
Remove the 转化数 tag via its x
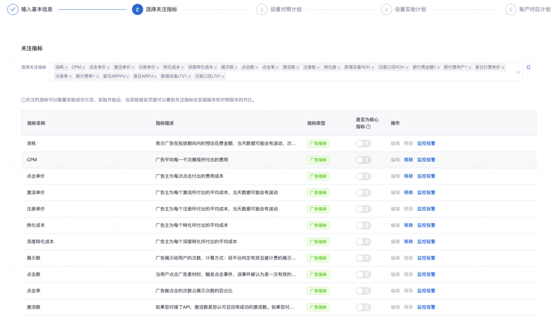click(339, 67)
